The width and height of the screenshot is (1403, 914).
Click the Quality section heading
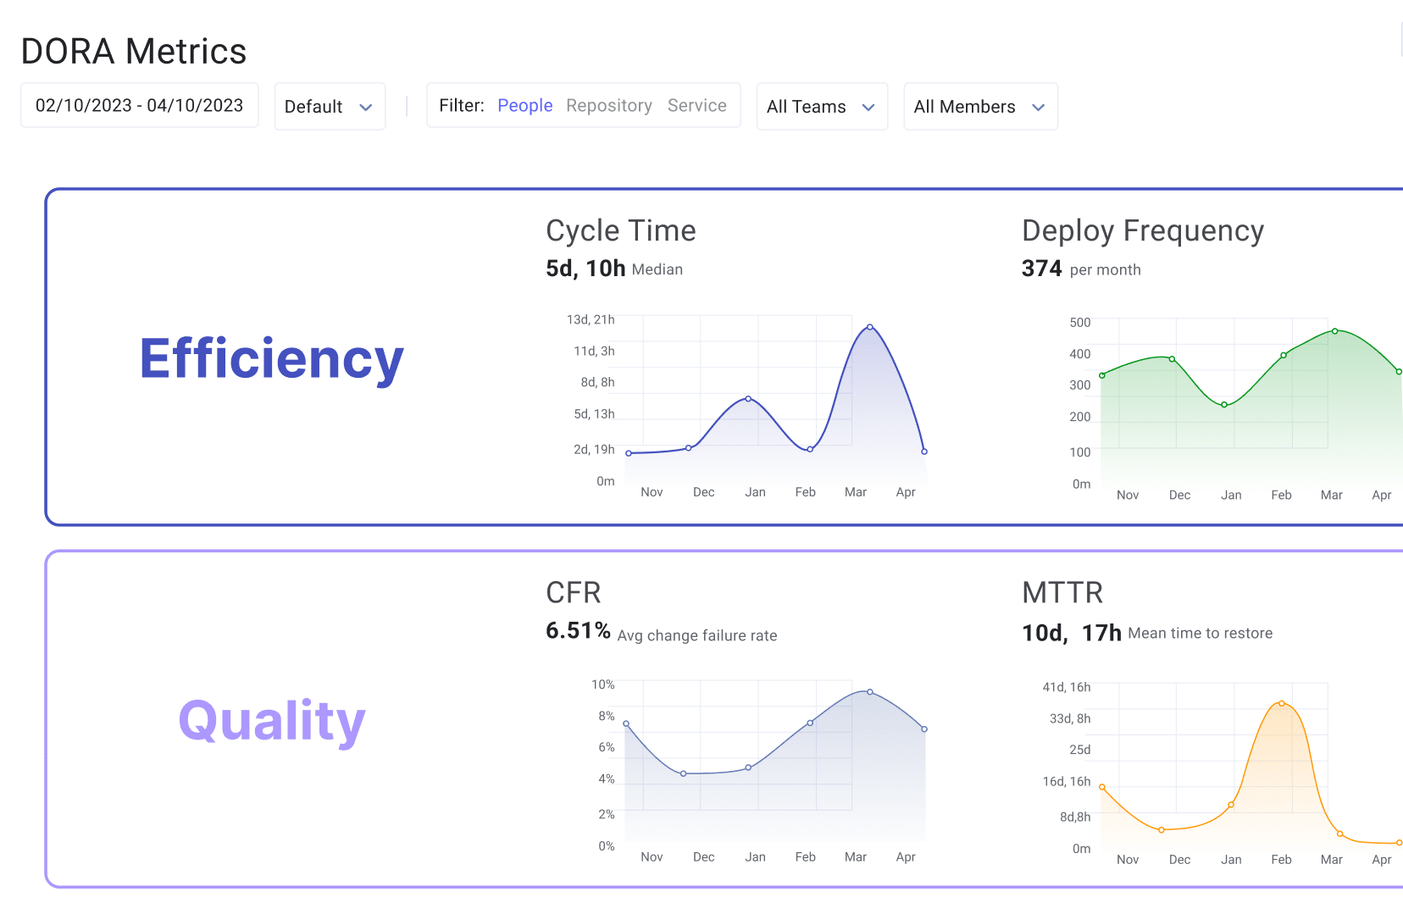point(271,722)
